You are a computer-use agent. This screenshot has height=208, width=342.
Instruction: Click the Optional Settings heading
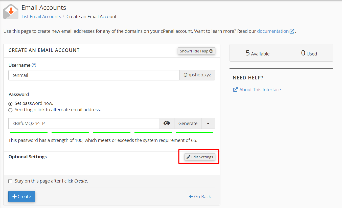click(28, 157)
